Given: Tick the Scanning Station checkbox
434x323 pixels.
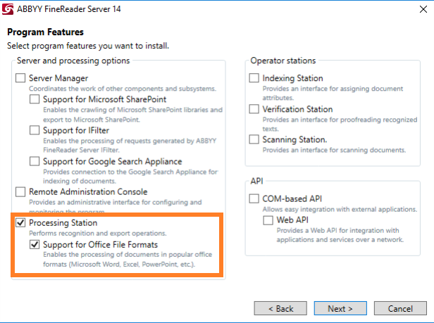Looking at the screenshot, I should pyautogui.click(x=254, y=139).
